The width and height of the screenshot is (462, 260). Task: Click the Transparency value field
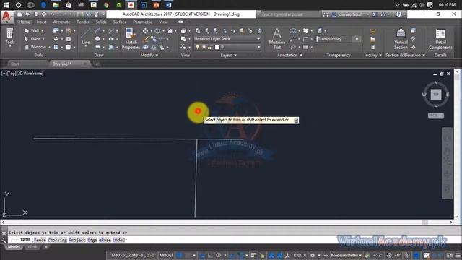357,39
